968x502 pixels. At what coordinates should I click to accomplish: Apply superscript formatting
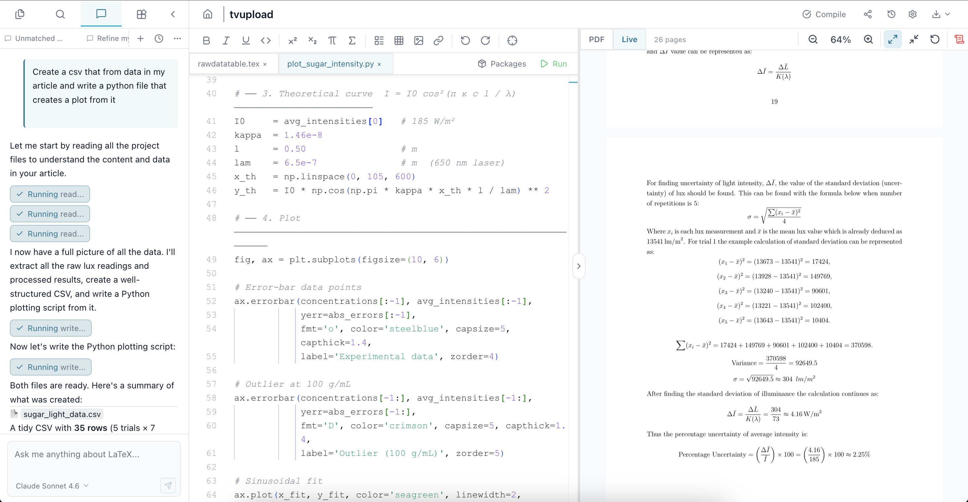(292, 40)
